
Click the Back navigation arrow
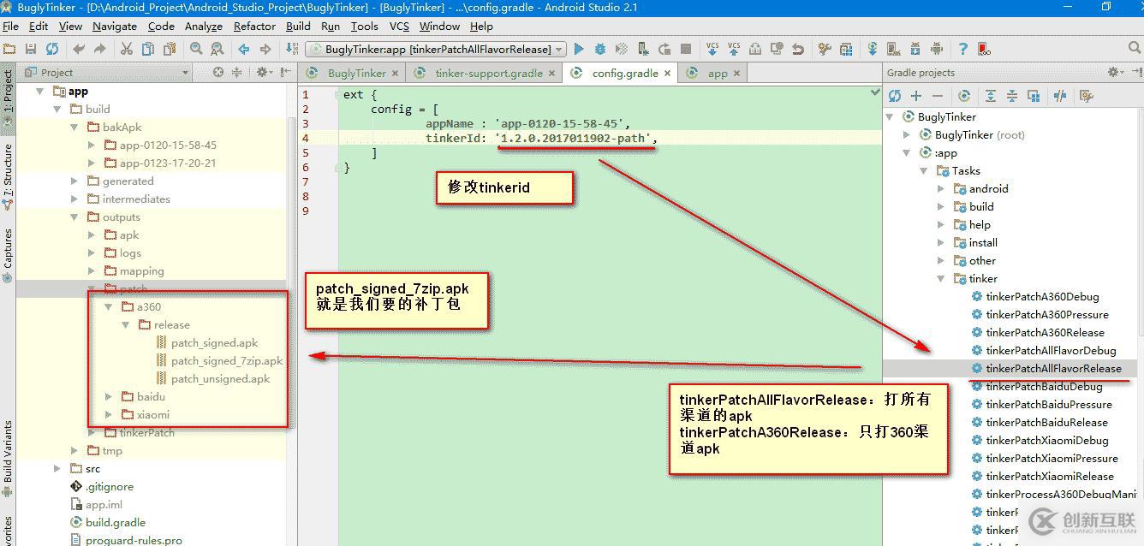coord(244,49)
